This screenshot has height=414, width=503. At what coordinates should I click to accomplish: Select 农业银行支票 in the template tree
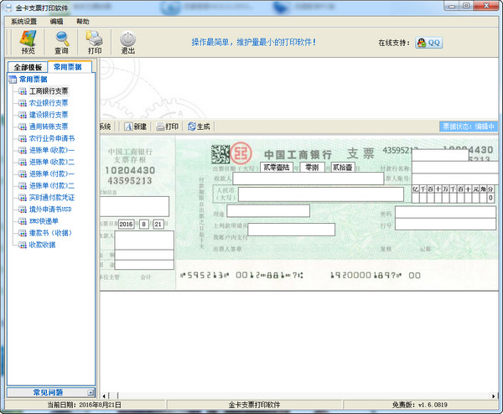coord(49,103)
